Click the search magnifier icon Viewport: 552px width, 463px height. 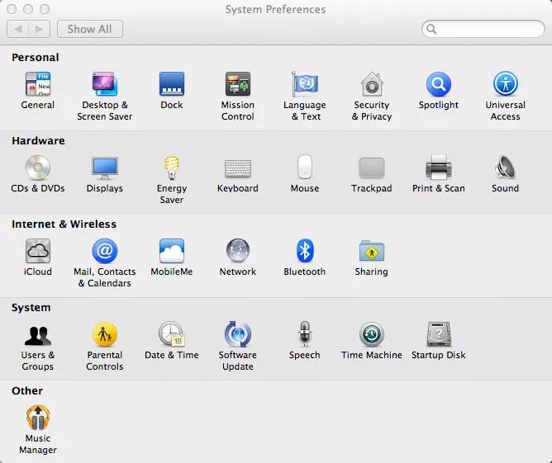coord(431,29)
